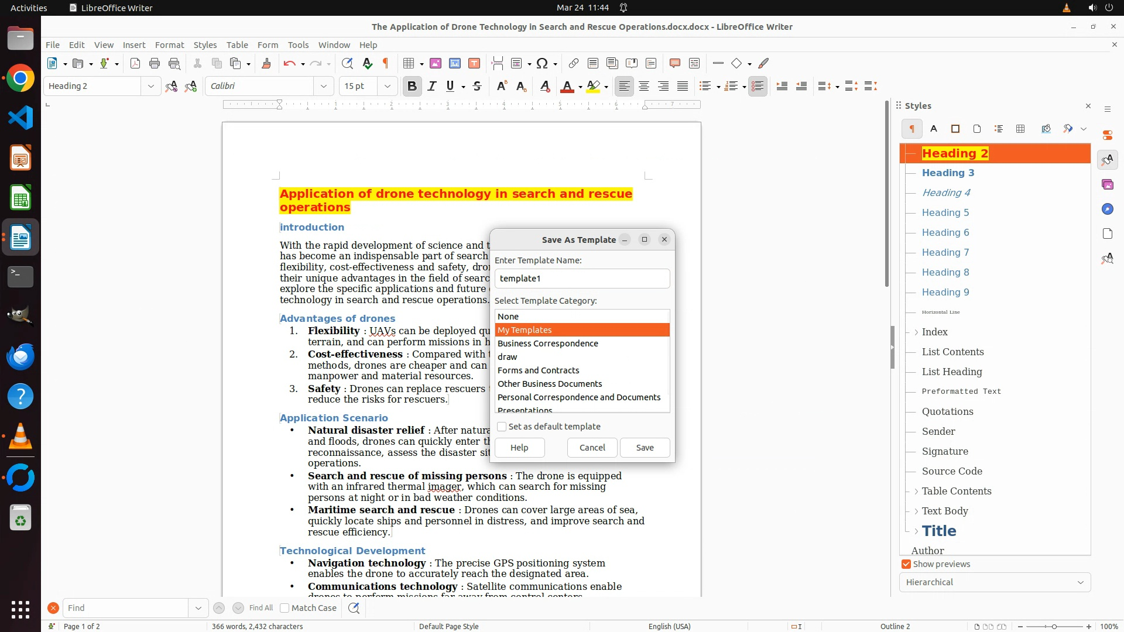The width and height of the screenshot is (1124, 632).
Task: Open the Format menu
Action: [169, 45]
